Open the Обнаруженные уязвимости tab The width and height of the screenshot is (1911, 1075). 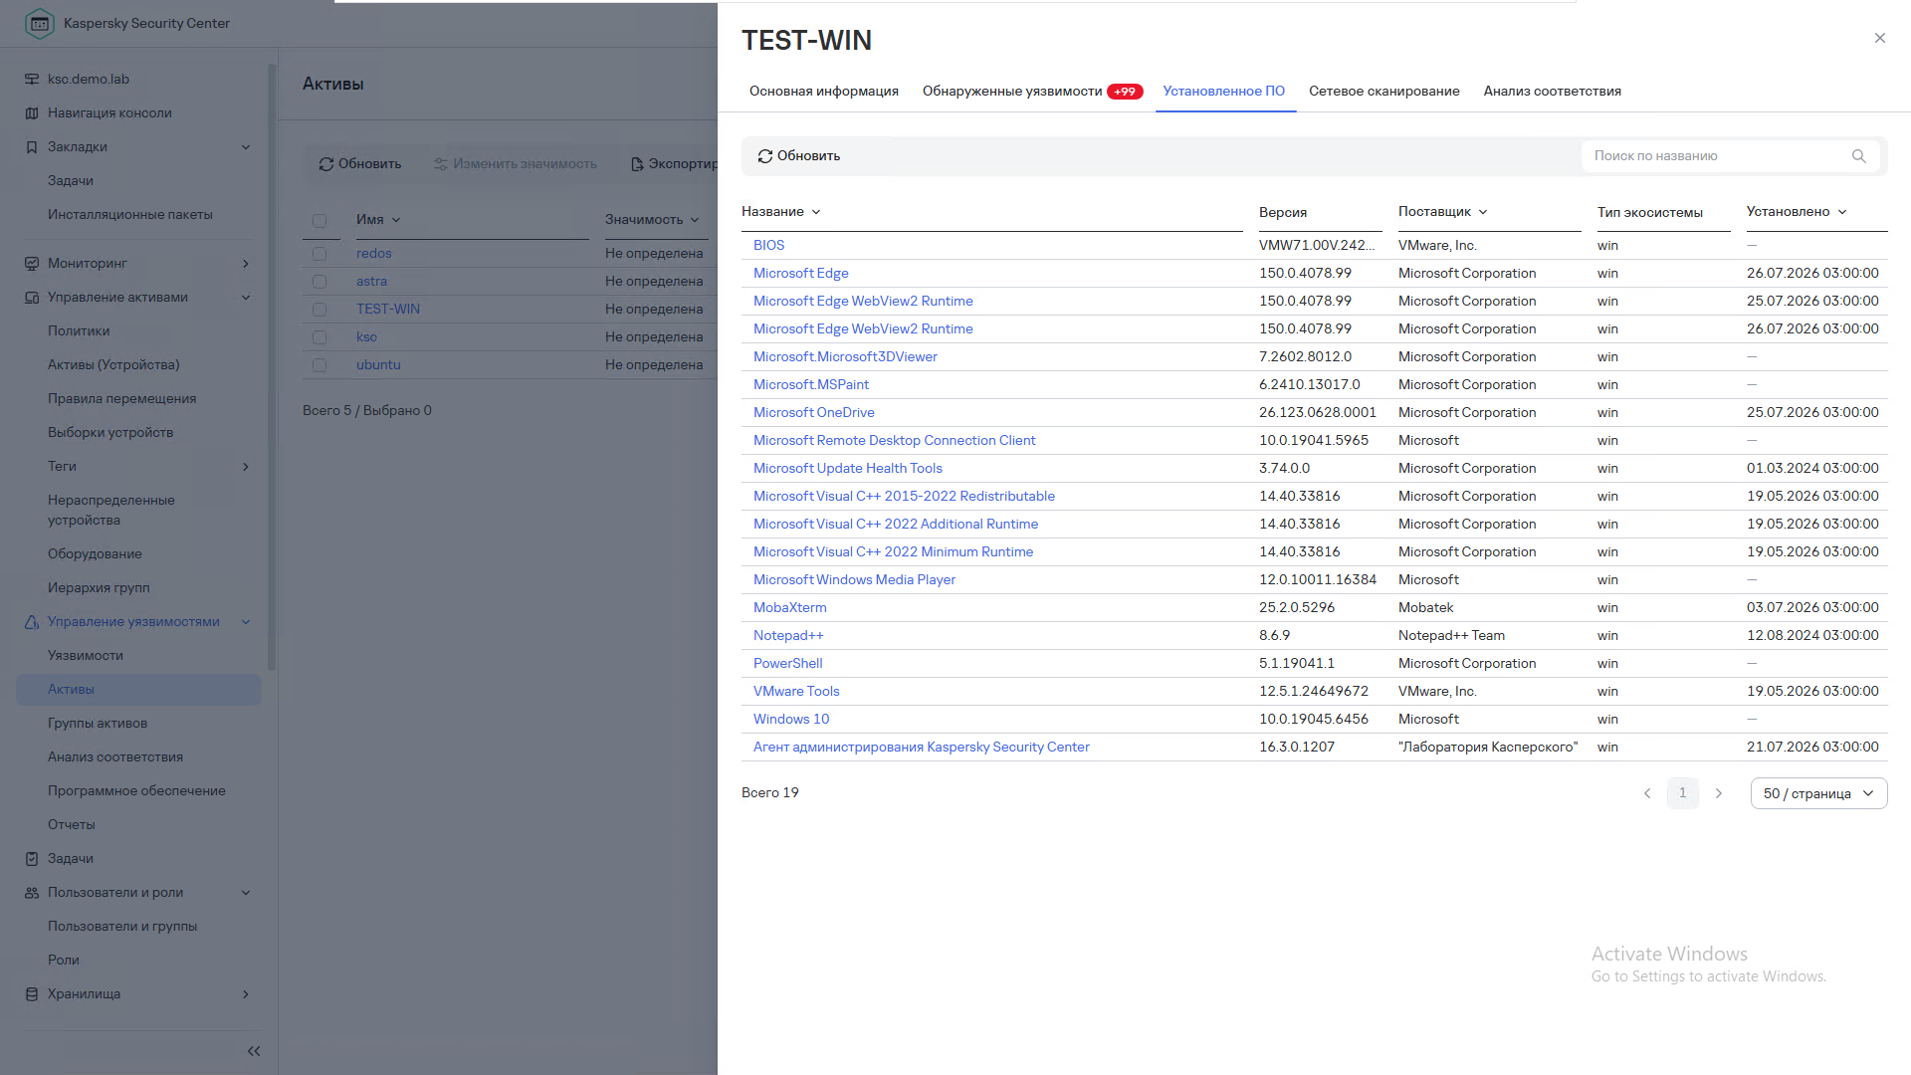(1032, 91)
